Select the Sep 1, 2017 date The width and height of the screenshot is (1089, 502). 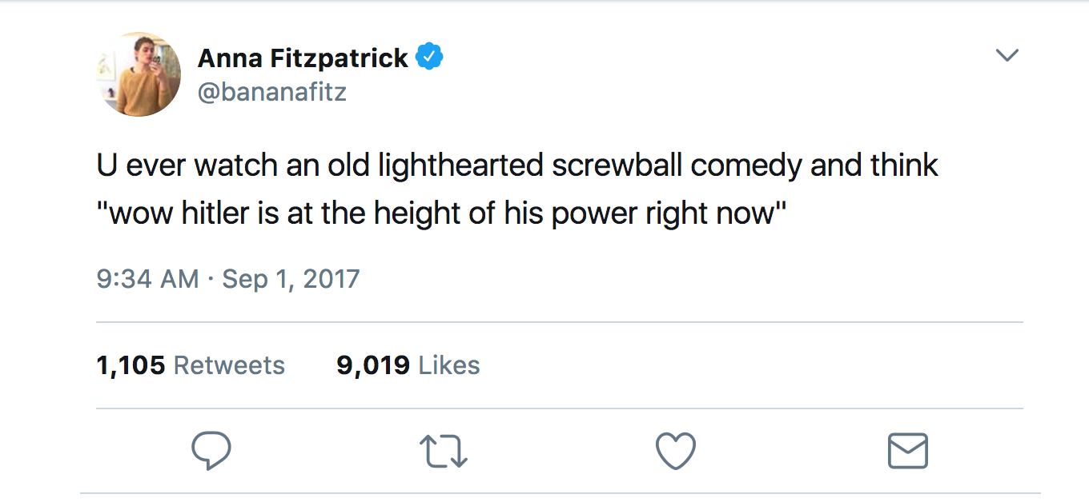(291, 279)
